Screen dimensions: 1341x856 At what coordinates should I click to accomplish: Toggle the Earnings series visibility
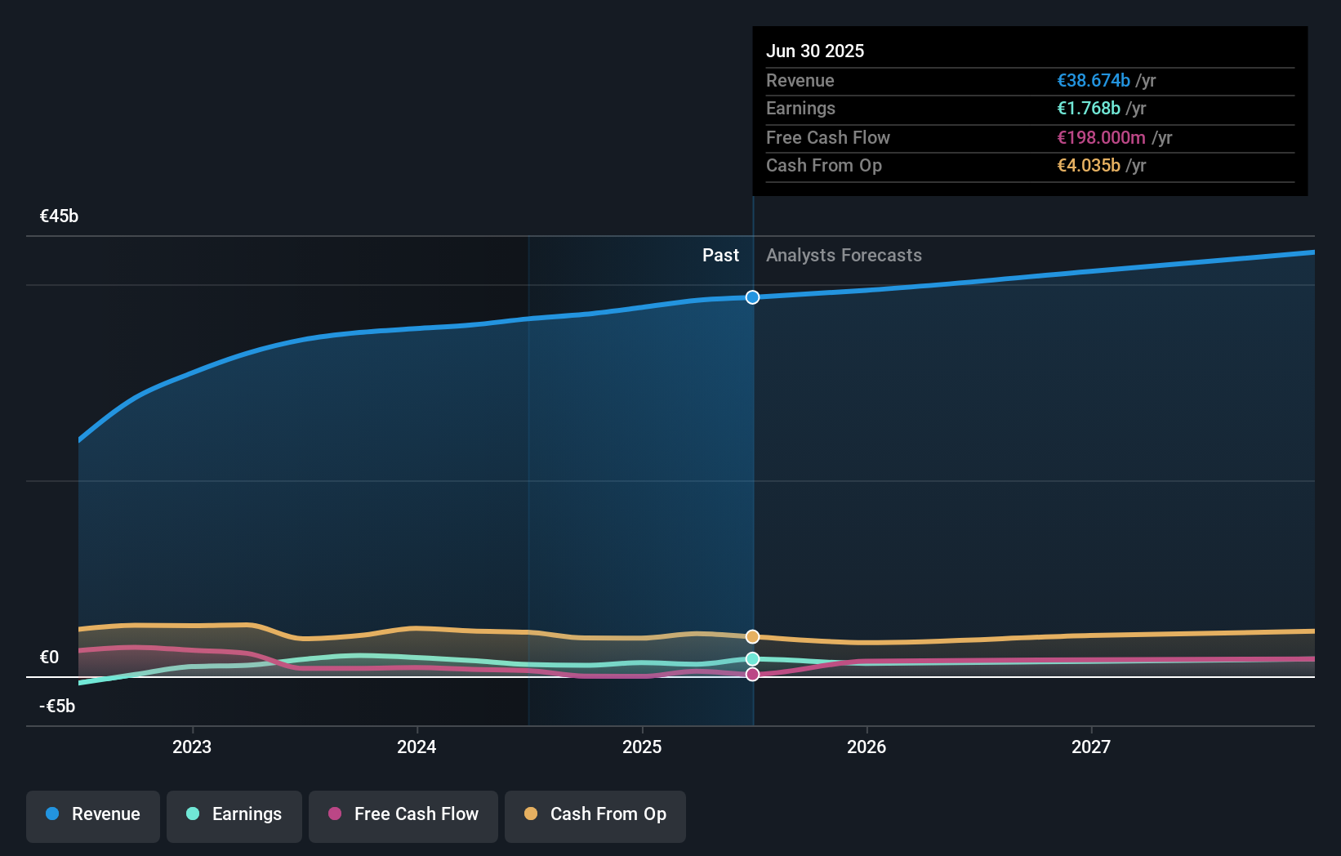click(x=234, y=816)
